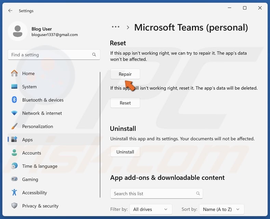Focus the Search this list field
Viewport: 270px width, 219px height.
tap(154, 193)
